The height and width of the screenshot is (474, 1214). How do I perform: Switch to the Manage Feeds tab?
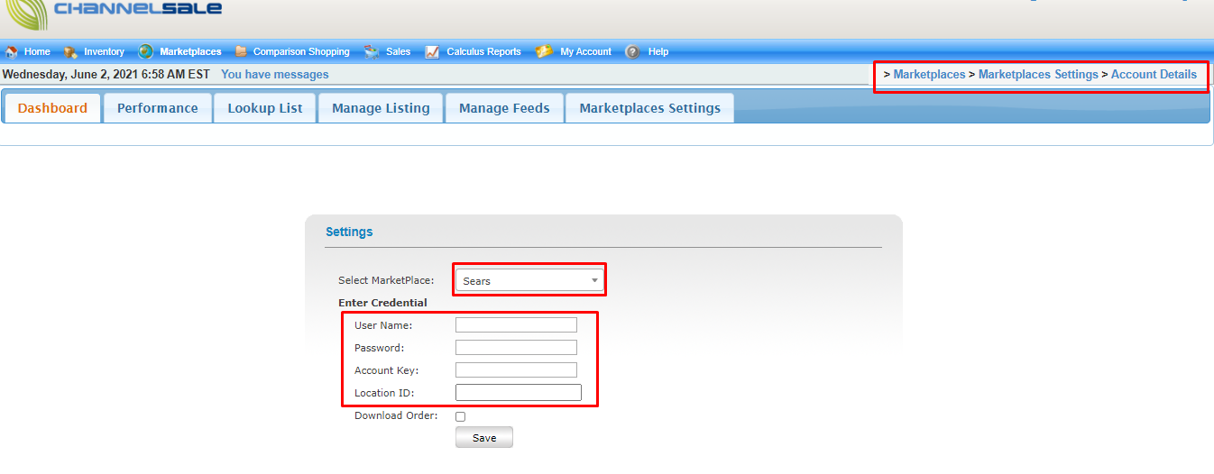pyautogui.click(x=504, y=108)
